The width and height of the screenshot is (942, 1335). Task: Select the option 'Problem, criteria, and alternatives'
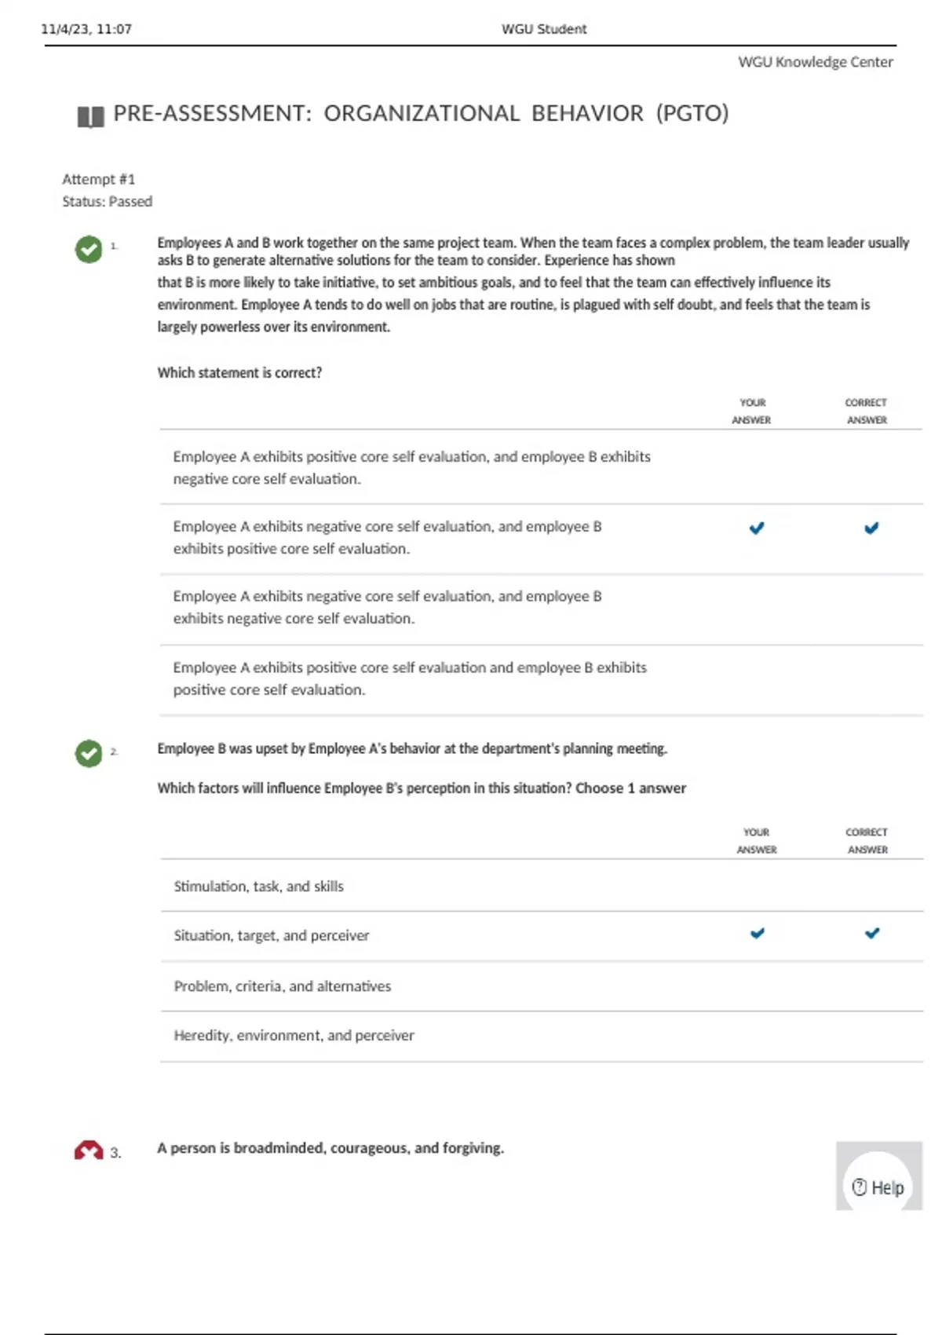coord(282,986)
